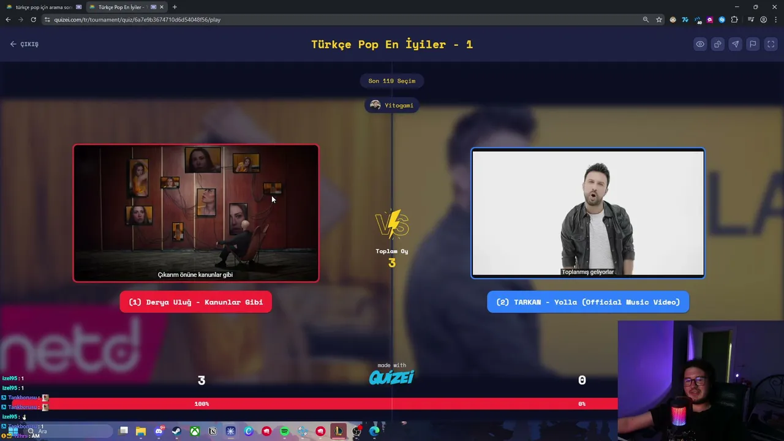Click the Son 119 Seçim label
The height and width of the screenshot is (441, 784).
click(392, 81)
